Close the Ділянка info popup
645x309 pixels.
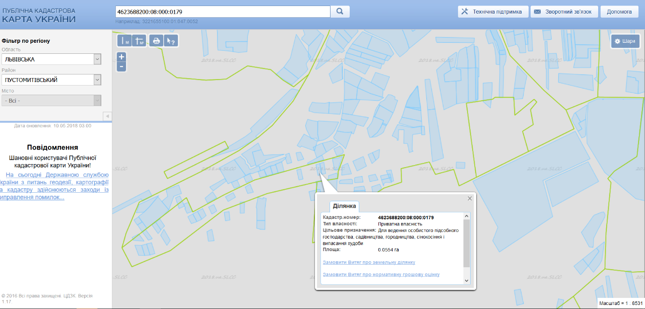[470, 198]
